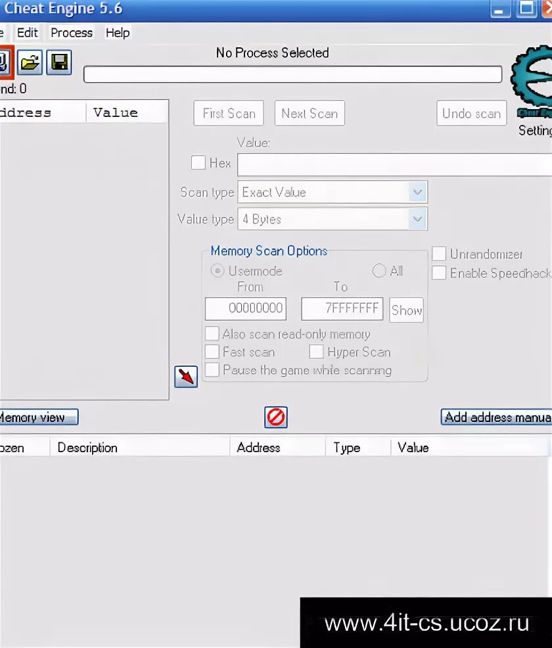The height and width of the screenshot is (648, 552).
Task: Click the Show button
Action: pos(407,310)
